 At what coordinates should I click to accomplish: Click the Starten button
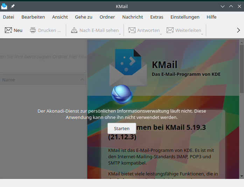coord(122,128)
